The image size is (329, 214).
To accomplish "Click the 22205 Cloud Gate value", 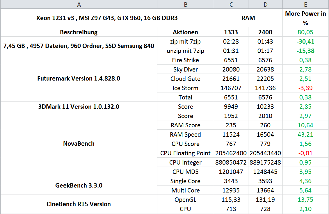I will 265,79.
